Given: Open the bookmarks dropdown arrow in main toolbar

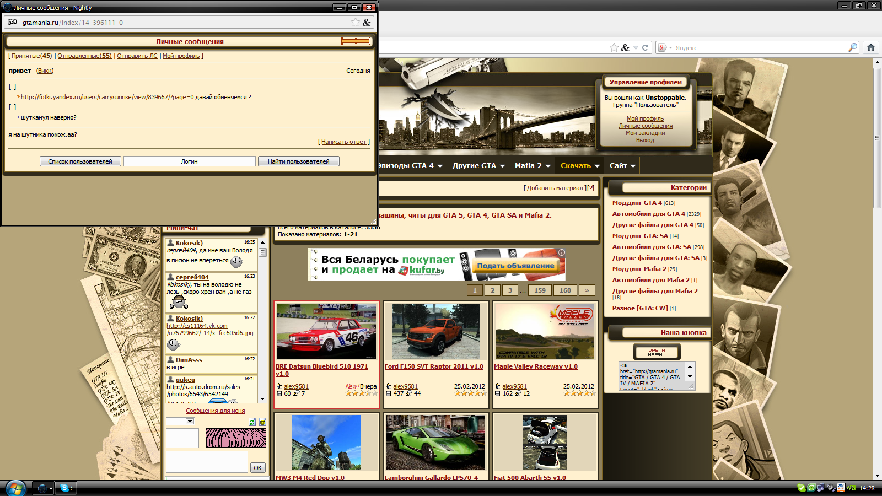Looking at the screenshot, I should coord(636,47).
